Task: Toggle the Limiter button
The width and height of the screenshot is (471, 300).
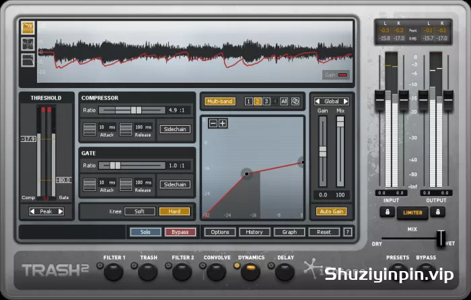Action: (x=412, y=213)
